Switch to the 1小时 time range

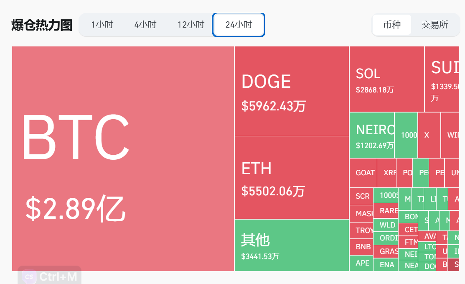point(102,25)
